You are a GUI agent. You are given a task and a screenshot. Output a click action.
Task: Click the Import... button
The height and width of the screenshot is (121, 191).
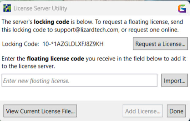[175, 80]
